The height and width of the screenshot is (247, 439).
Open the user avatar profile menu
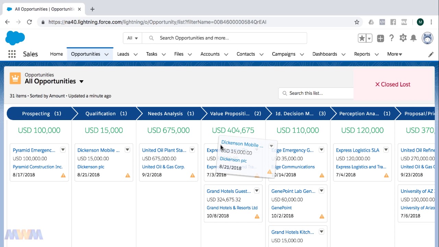pyautogui.click(x=427, y=38)
